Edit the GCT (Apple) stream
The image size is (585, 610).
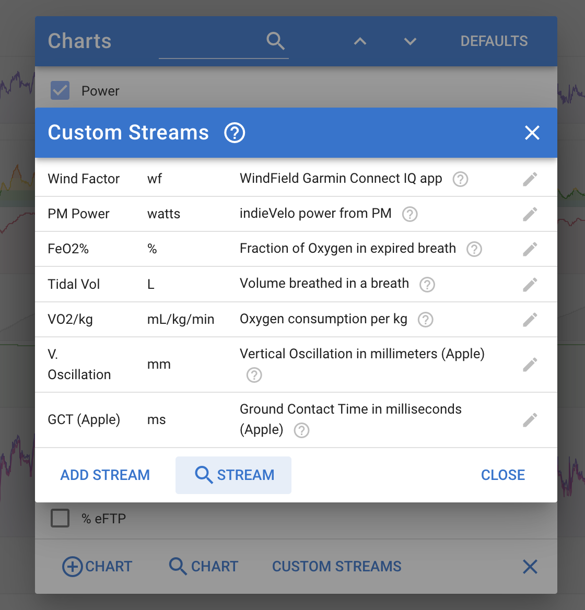tap(530, 420)
